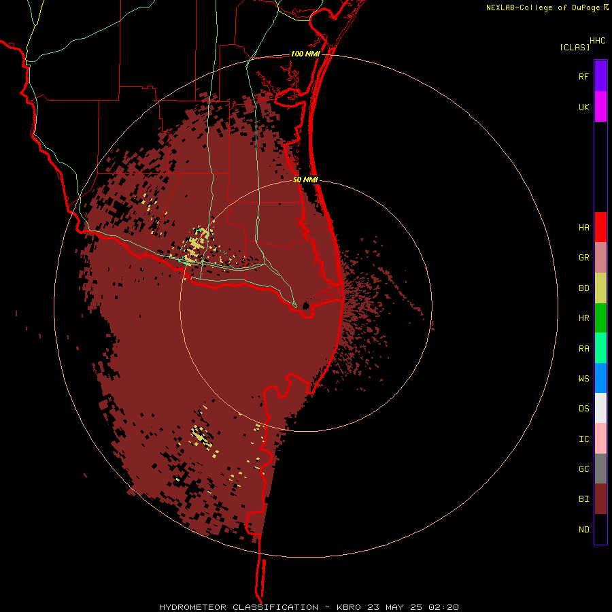Click the RF legend label
The image size is (612, 612).
(583, 77)
